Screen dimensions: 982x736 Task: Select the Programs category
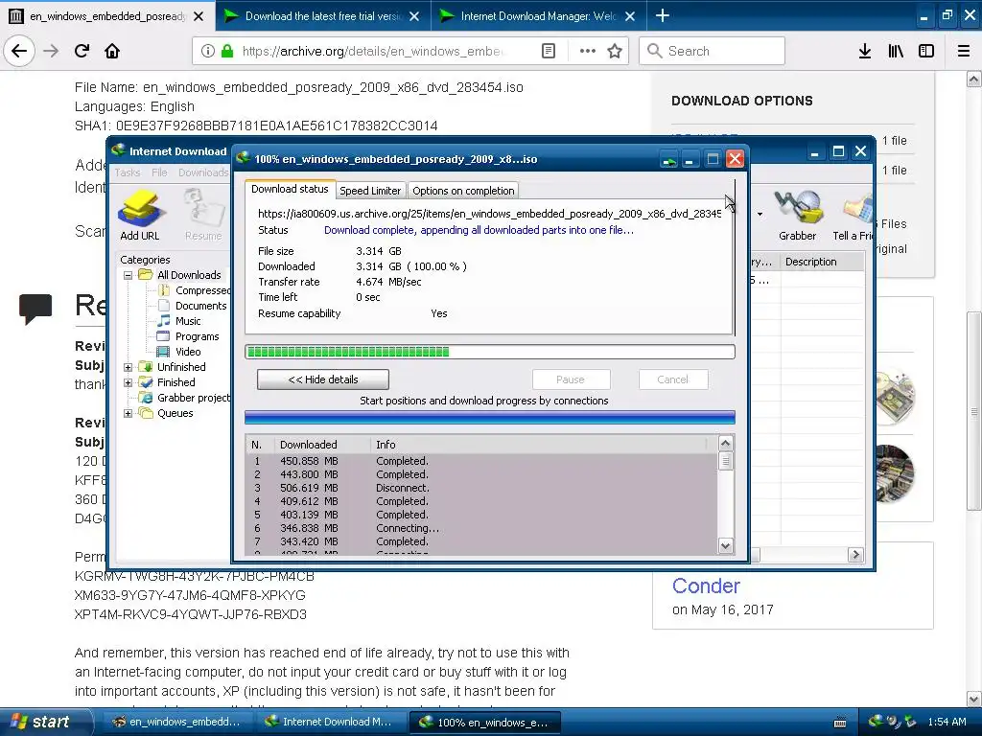click(x=197, y=336)
